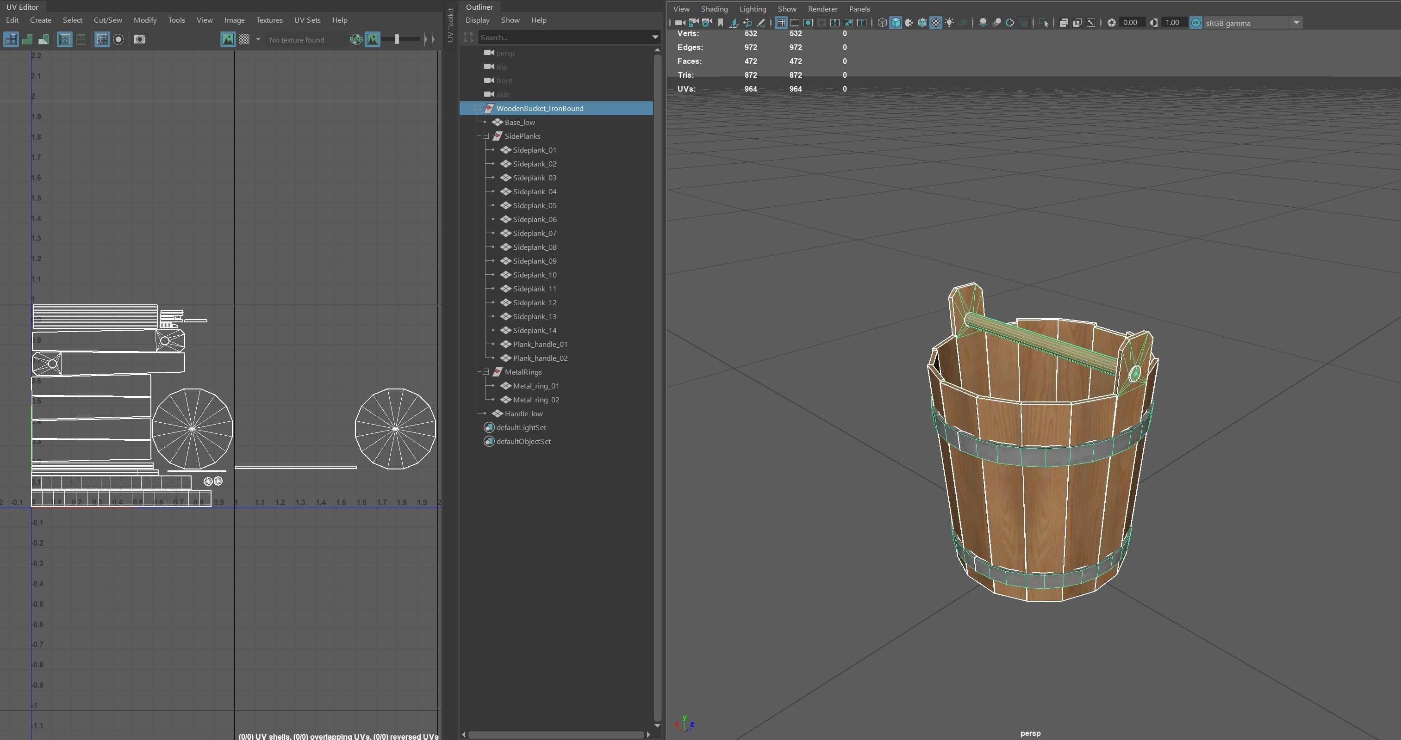1401x740 pixels.
Task: Open the Outliner Show menu
Action: (x=510, y=20)
